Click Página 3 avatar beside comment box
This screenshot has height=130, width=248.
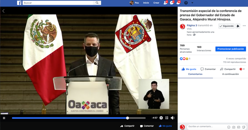tap(182, 127)
